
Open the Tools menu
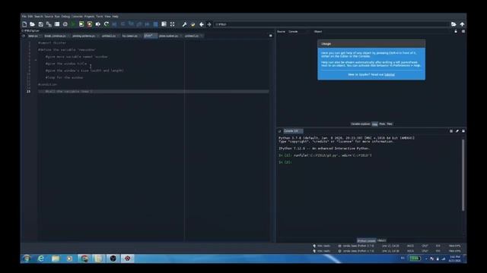100,17
